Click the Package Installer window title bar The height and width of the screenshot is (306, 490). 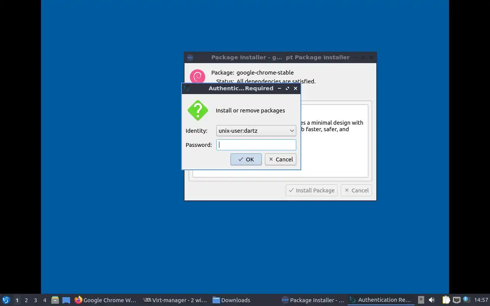pos(280,57)
